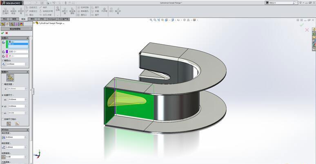Select the Fold tool
The image size is (316, 164).
[x=95, y=11]
